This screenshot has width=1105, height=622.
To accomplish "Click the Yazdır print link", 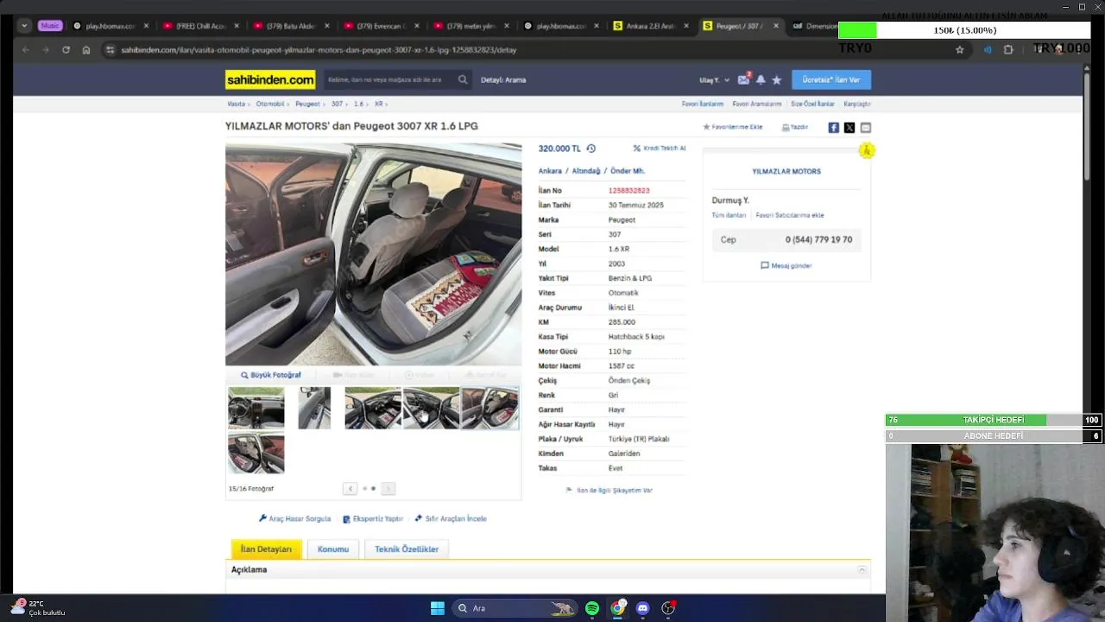I will click(x=795, y=127).
